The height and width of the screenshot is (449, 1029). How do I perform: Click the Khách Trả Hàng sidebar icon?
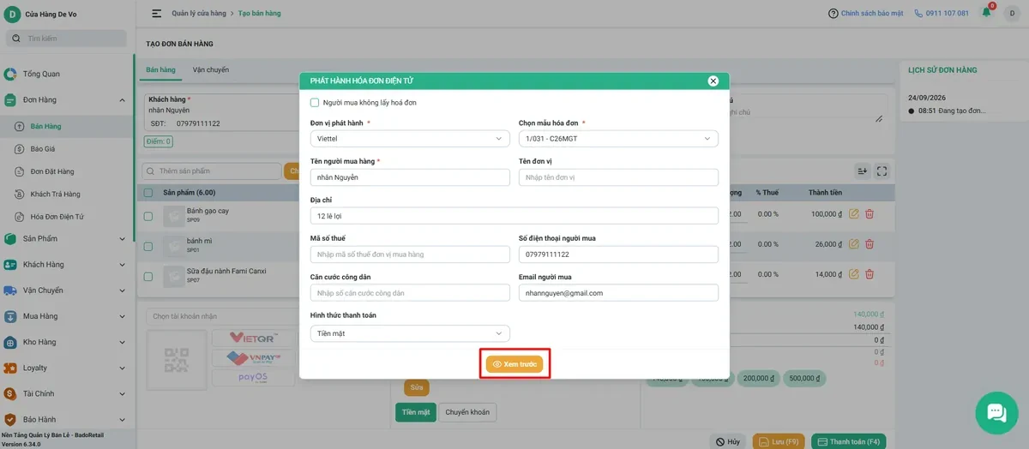point(19,194)
